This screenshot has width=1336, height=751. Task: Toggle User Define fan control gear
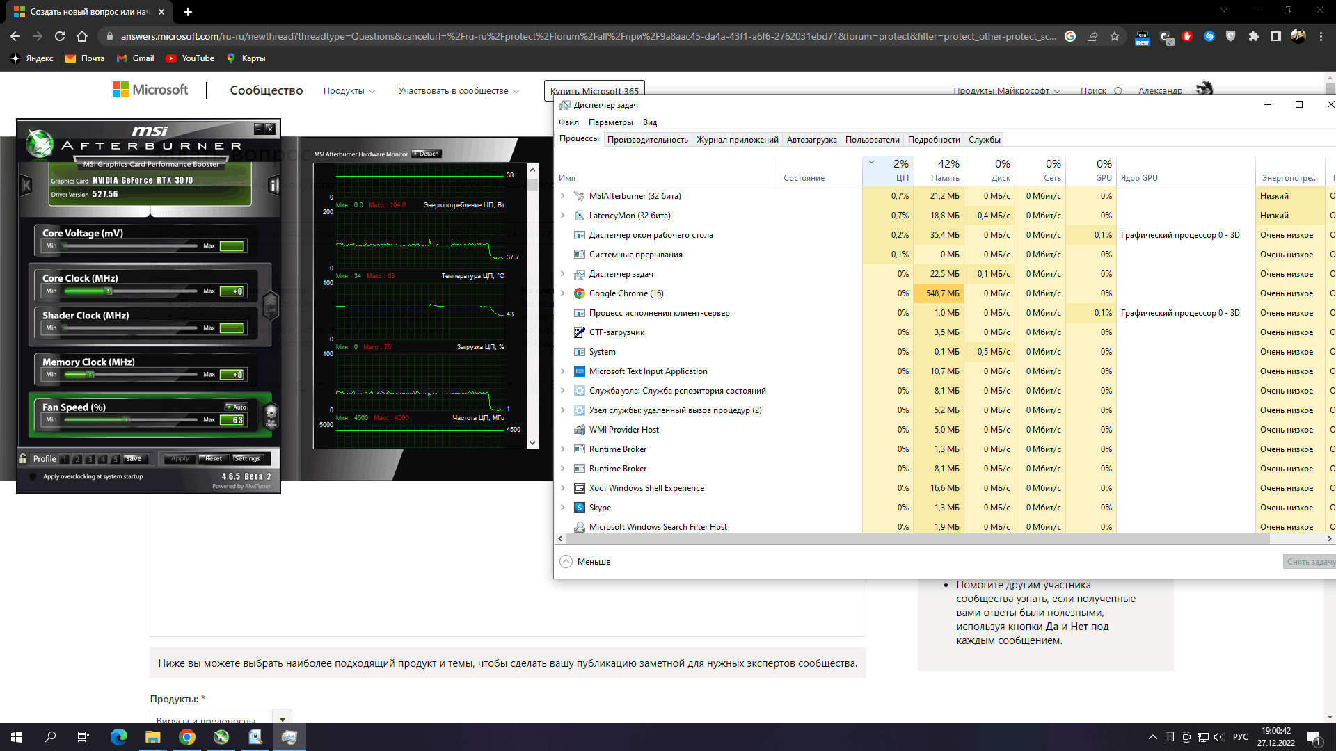271,415
